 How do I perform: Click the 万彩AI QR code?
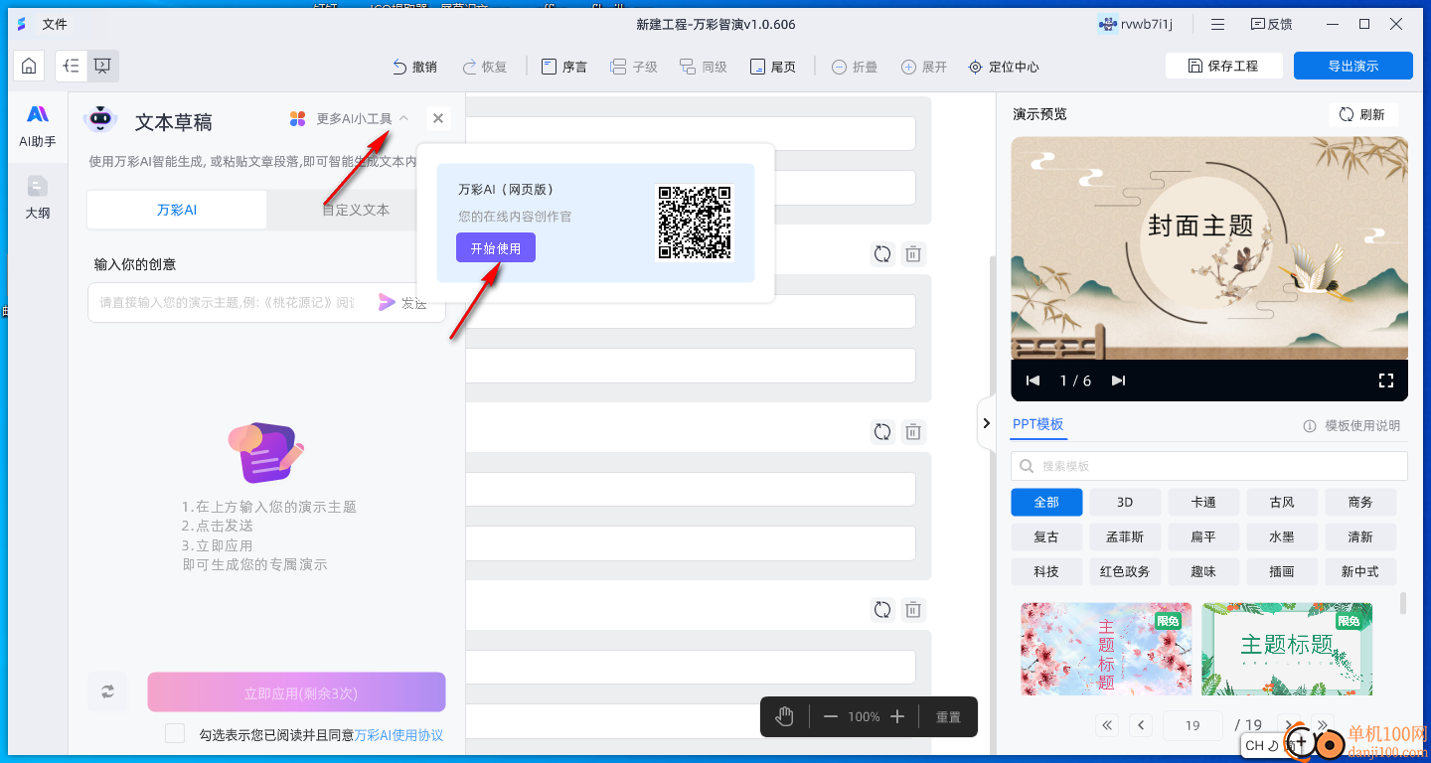695,223
